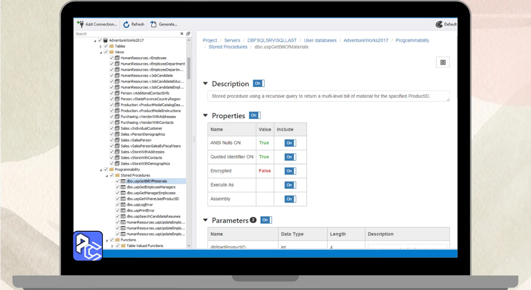The width and height of the screenshot is (531, 290).
Task: Collapse the Functions tree node
Action: (x=107, y=240)
